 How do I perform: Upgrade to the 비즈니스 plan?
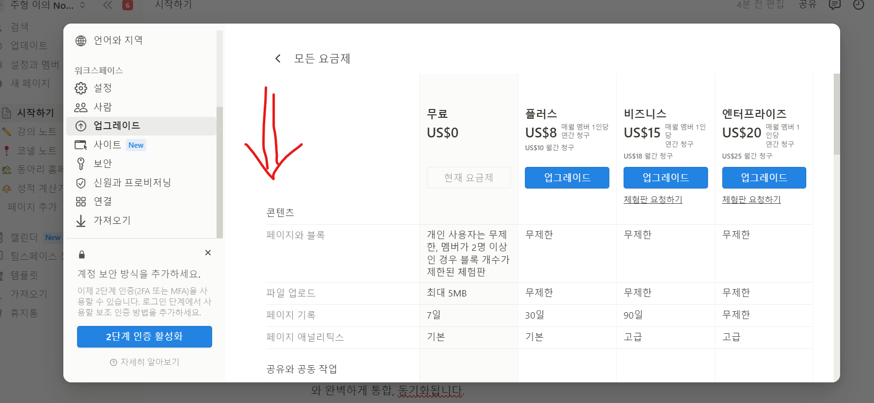(x=666, y=178)
